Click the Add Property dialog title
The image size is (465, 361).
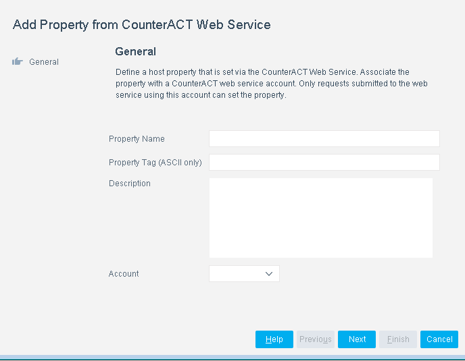142,25
